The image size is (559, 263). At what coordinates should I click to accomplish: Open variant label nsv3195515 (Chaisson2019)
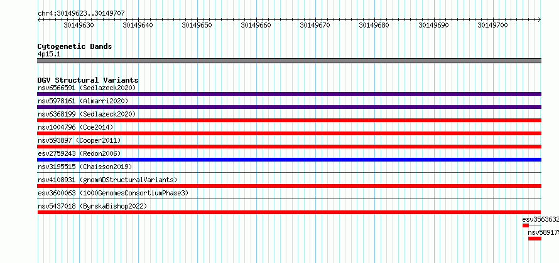pos(85,167)
